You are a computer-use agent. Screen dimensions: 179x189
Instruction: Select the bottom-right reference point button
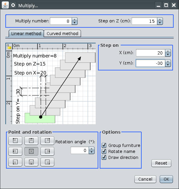(47, 162)
